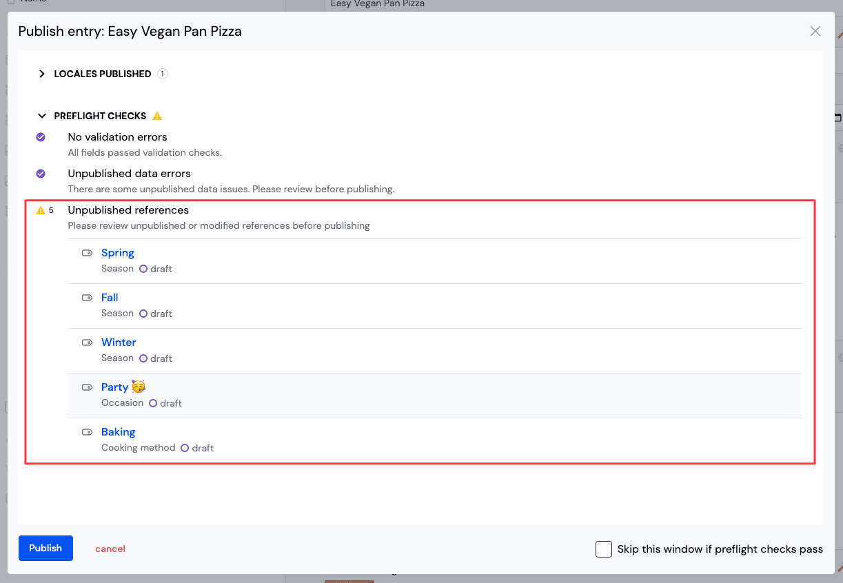Click the 'Unpublished data errors' heading text
Viewport: 843px width, 583px height.
[x=129, y=174]
